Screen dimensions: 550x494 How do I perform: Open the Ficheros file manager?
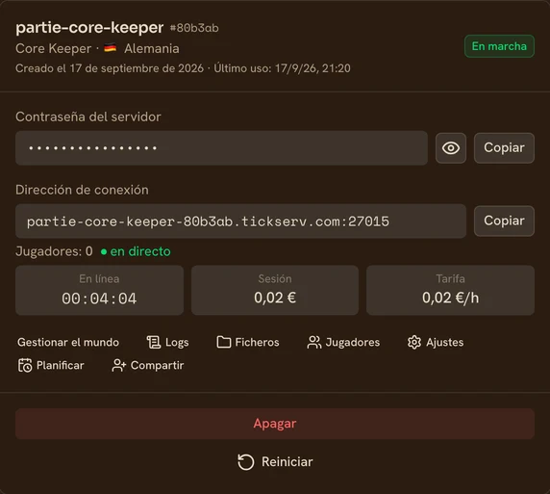tap(248, 342)
